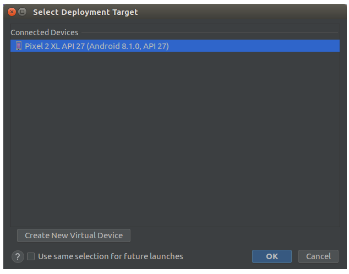Click the 'Use same selection for future launches' label
This screenshot has width=349, height=274.
[110, 256]
